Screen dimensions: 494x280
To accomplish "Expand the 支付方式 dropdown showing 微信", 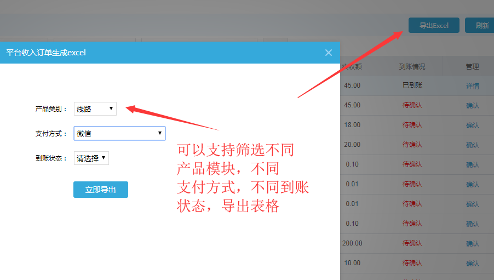I will pyautogui.click(x=119, y=133).
